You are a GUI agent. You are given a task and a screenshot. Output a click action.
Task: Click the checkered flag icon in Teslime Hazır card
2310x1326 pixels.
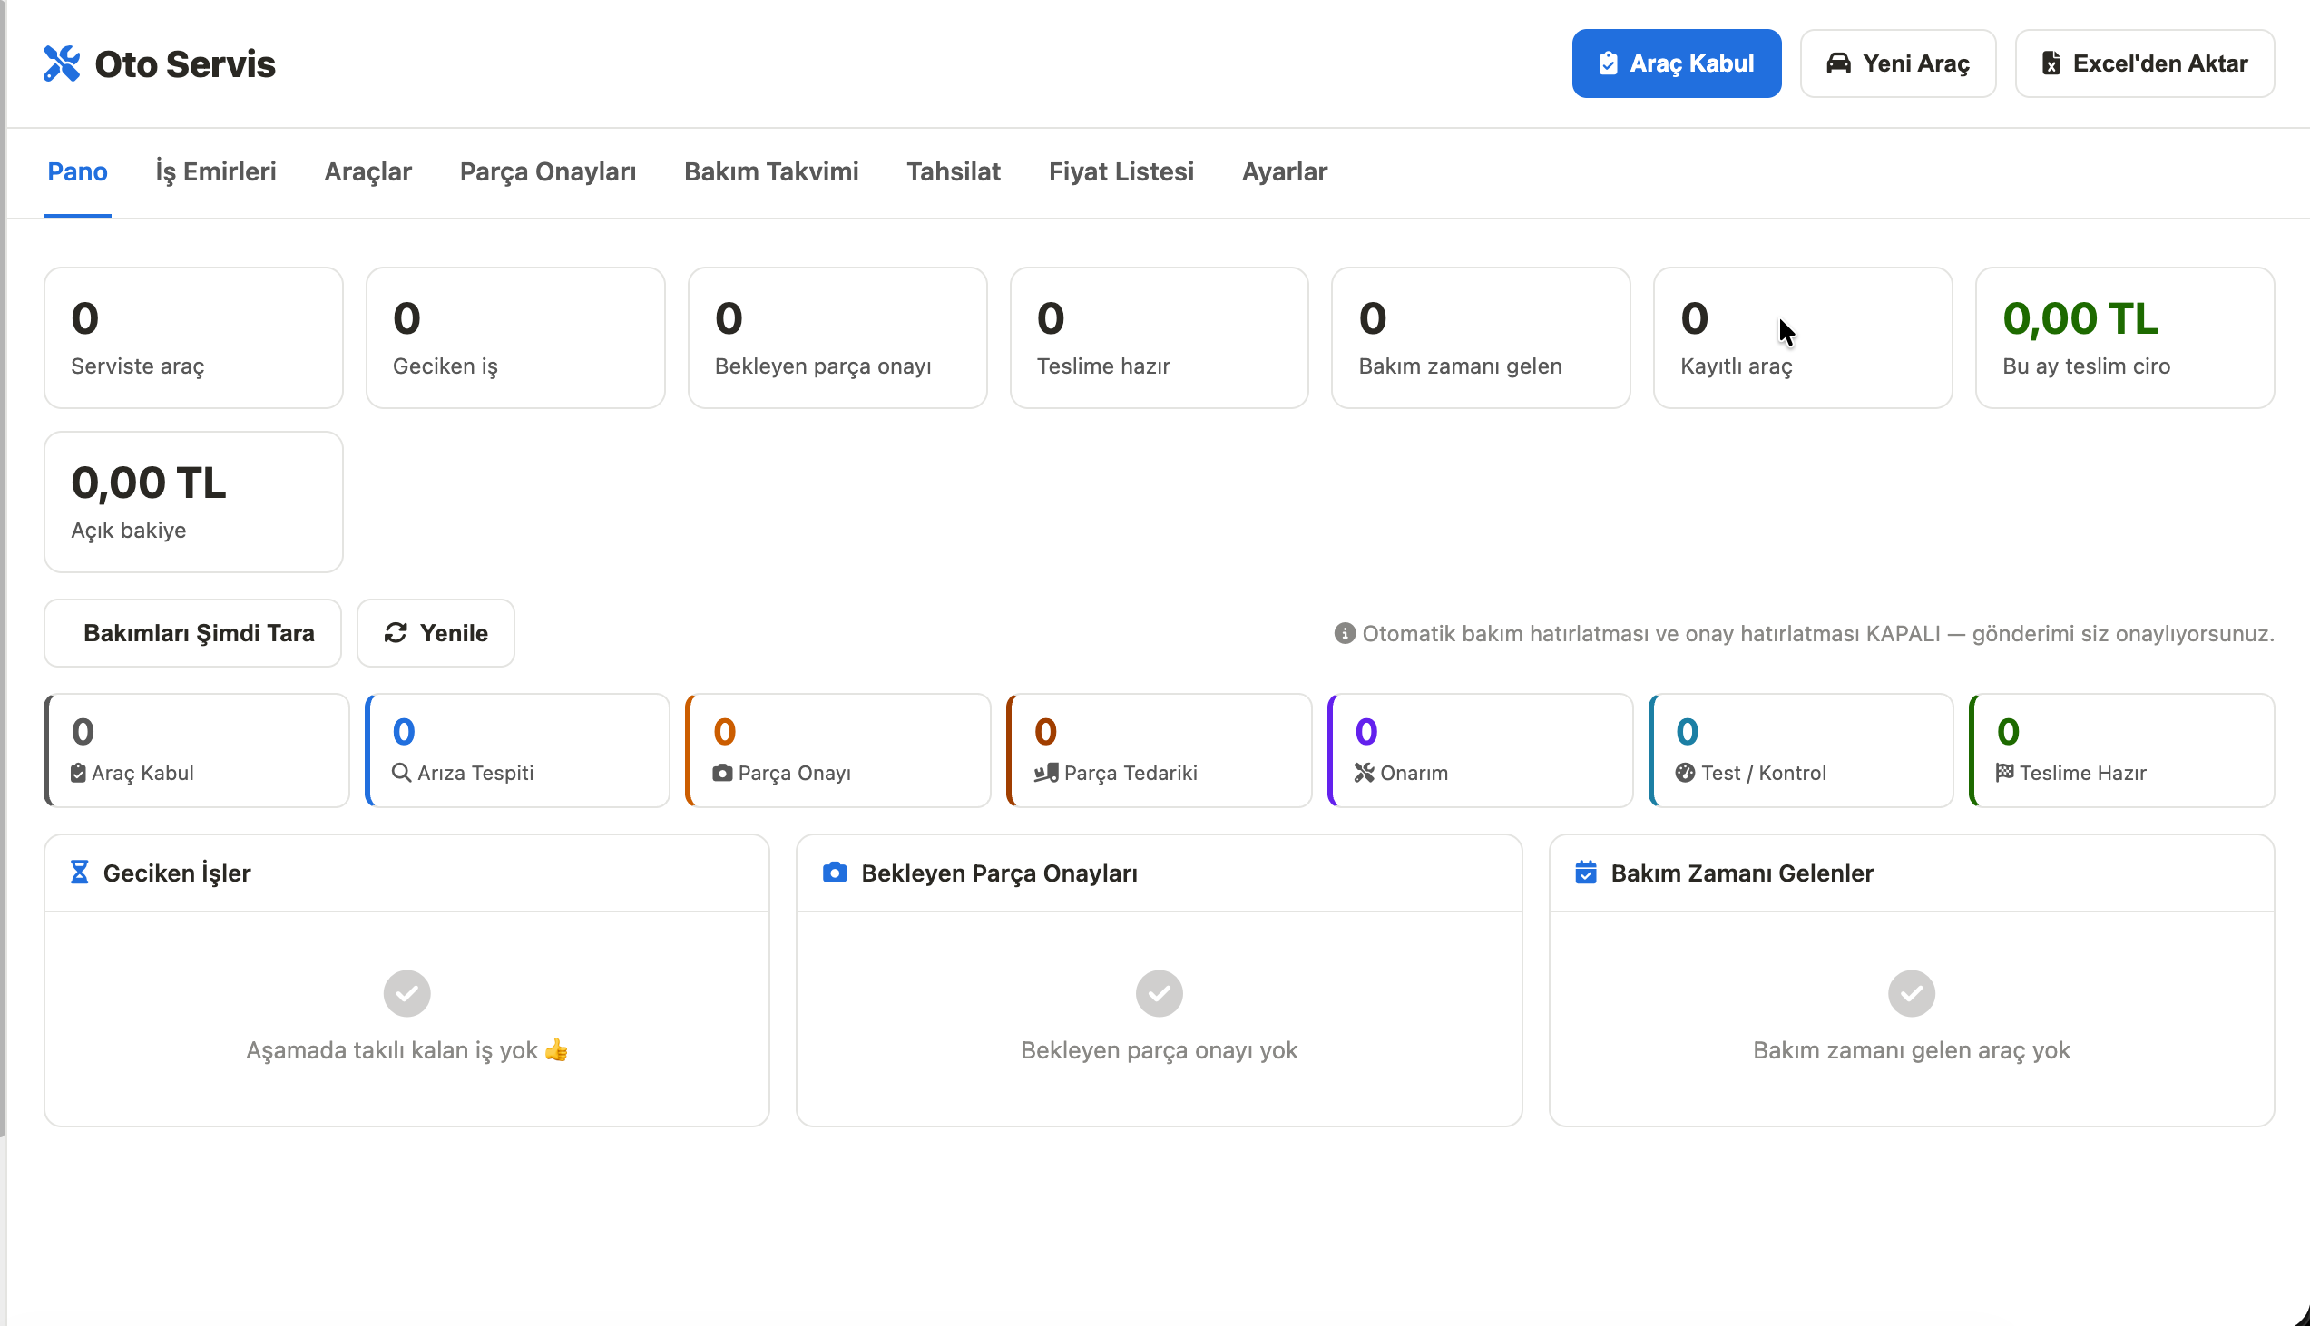point(2005,772)
